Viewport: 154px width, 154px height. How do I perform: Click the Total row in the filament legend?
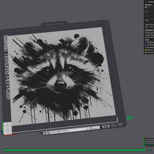[x=149, y=20]
